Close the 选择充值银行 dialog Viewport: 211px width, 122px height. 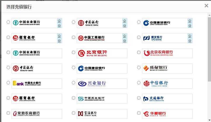click(206, 5)
